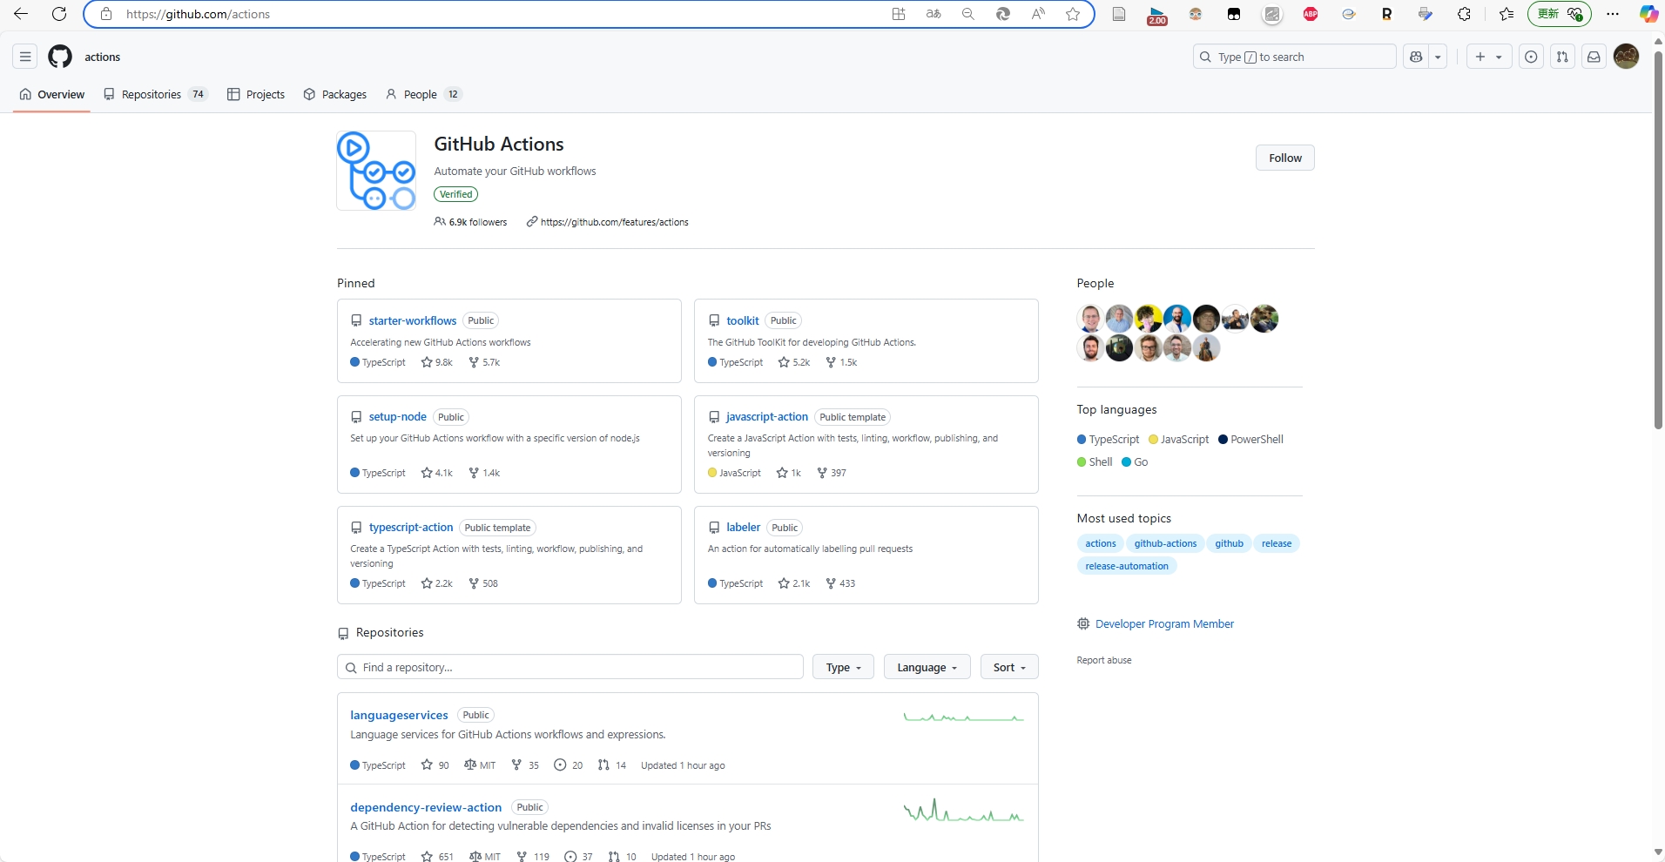Open the Language filter dropdown

(927, 667)
